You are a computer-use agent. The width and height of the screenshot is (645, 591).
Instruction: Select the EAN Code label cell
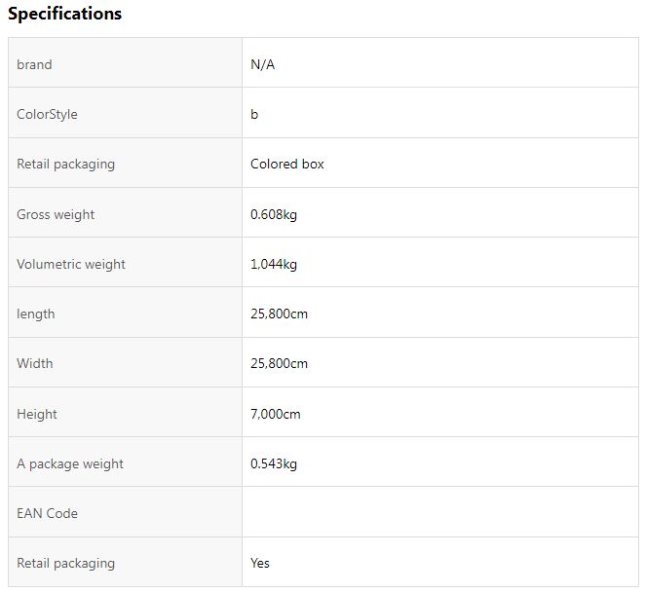click(x=125, y=512)
